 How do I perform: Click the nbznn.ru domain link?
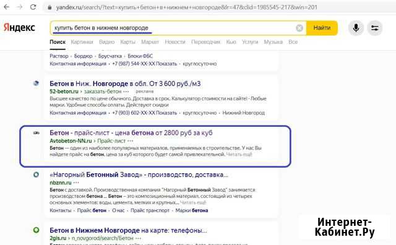(x=61, y=183)
